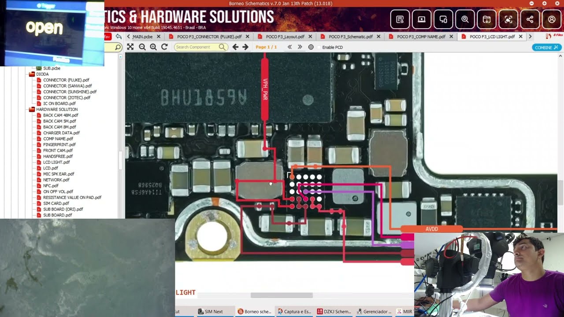564x317 pixels.
Task: Click the orange AVDD net label
Action: [432, 229]
